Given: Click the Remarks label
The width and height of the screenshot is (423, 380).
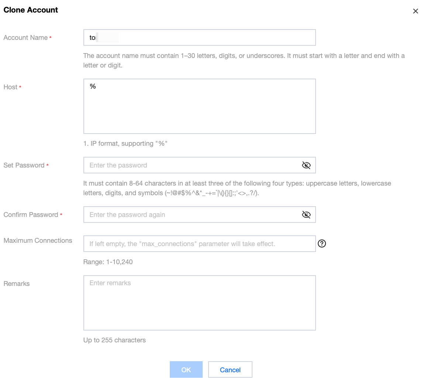Looking at the screenshot, I should click(17, 284).
